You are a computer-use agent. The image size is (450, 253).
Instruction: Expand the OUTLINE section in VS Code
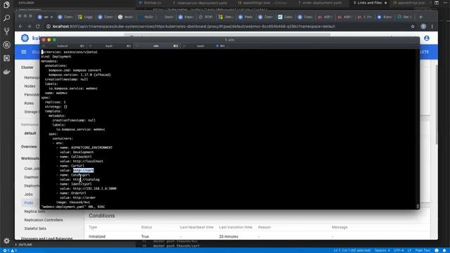25,245
